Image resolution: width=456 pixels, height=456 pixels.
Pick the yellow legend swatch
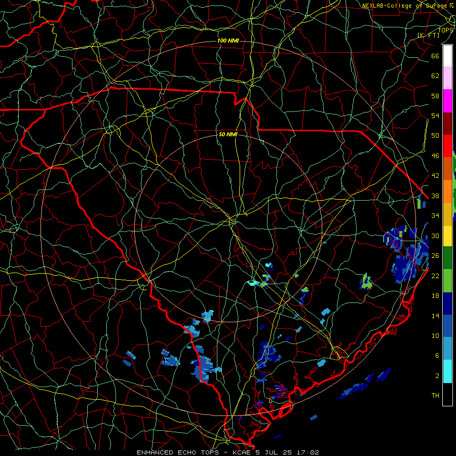(x=447, y=236)
